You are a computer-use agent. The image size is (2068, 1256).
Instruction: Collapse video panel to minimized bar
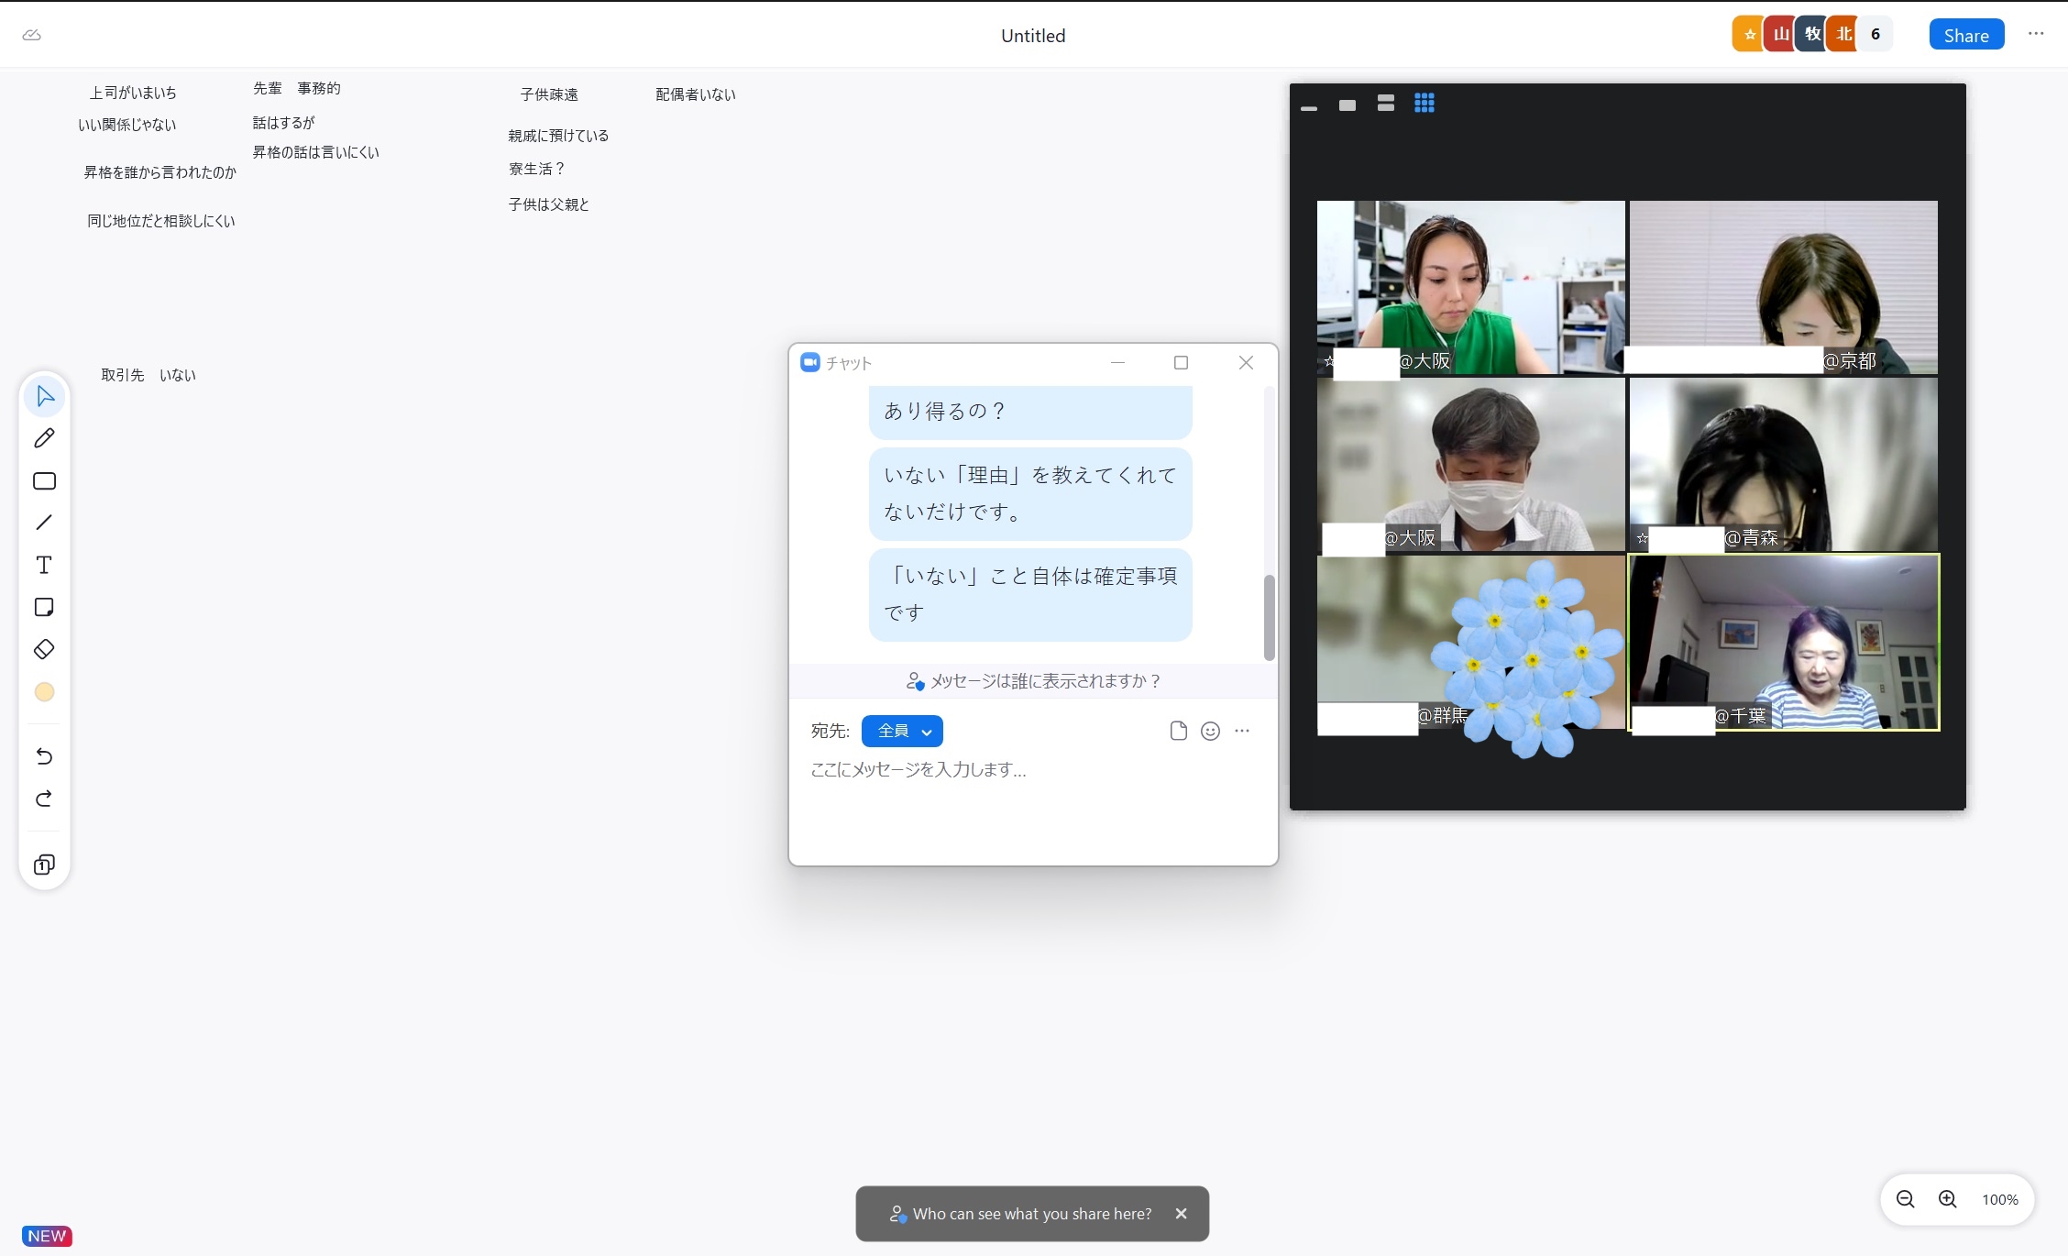tap(1309, 108)
